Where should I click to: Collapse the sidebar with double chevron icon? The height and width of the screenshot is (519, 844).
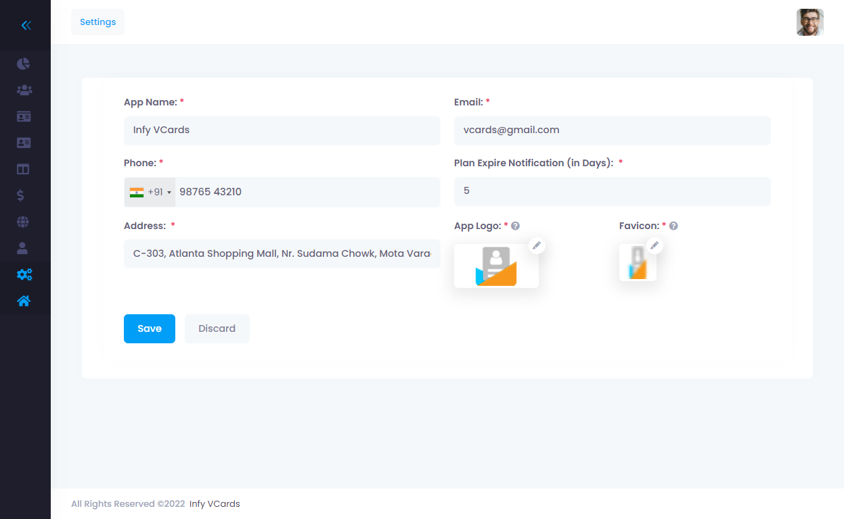(26, 26)
